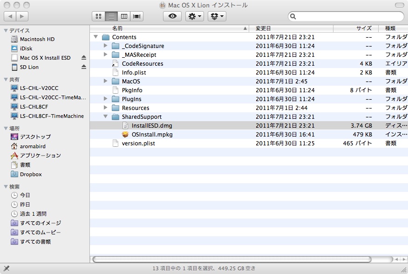Open the Dropbox folder in the sidebar

30,175
